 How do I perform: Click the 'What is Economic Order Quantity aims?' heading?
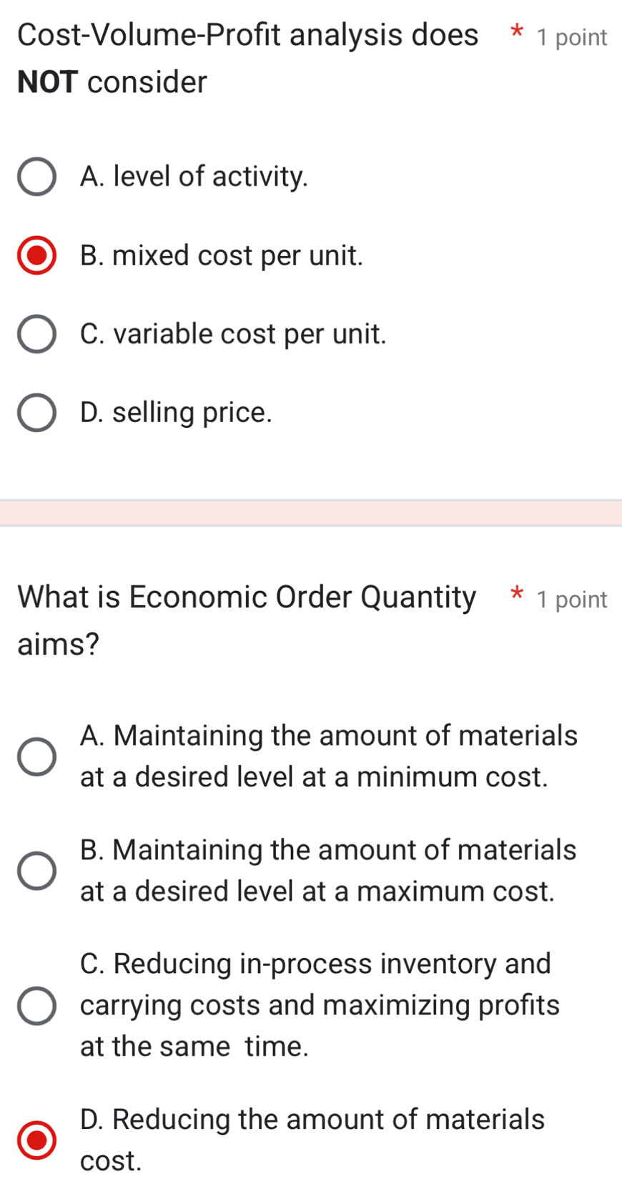pos(247,620)
